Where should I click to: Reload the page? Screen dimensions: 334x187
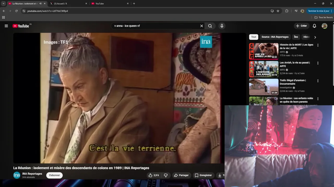tap(16, 11)
